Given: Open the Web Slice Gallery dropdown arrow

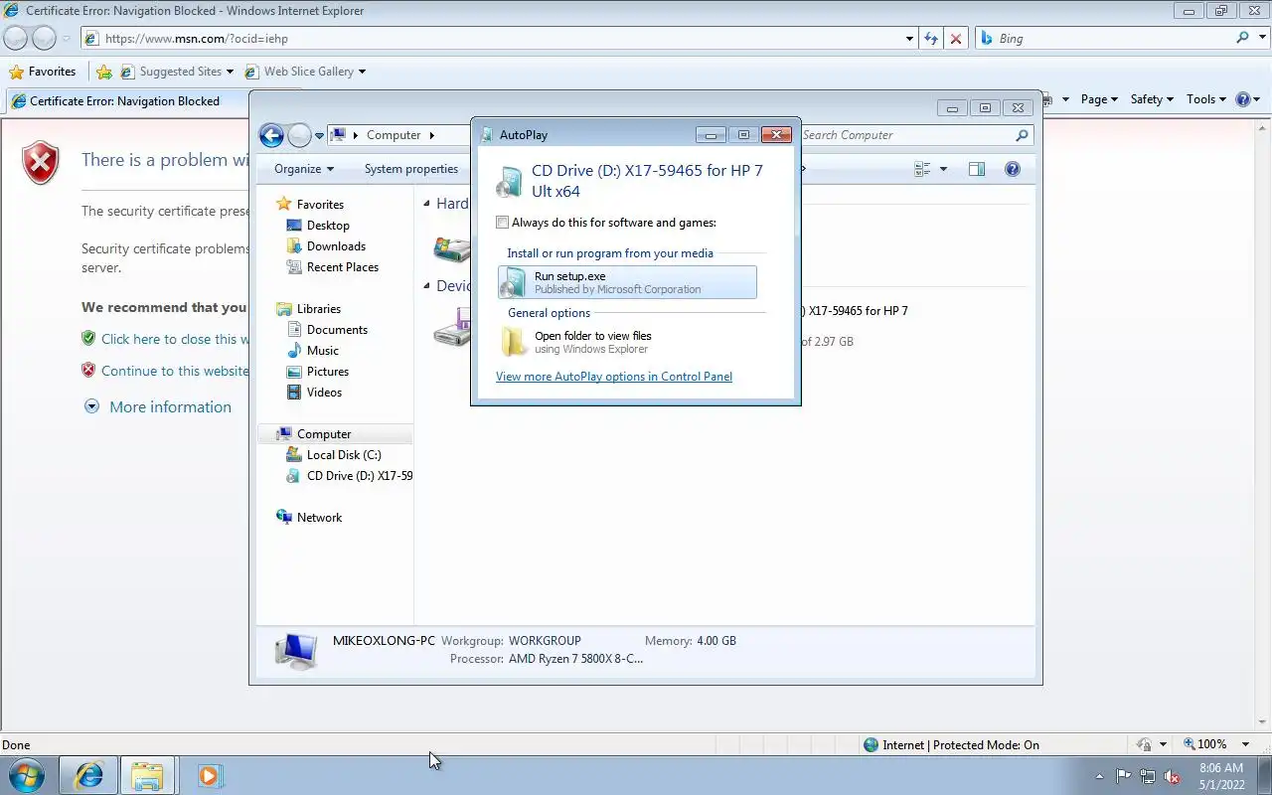Looking at the screenshot, I should pyautogui.click(x=362, y=72).
